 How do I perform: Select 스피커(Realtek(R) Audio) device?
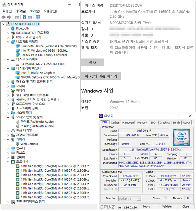37,126
